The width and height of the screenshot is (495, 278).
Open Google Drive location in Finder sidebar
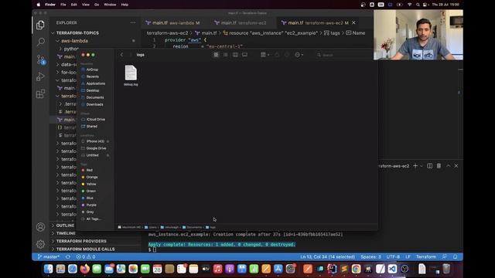click(96, 148)
